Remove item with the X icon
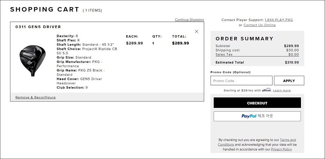The width and height of the screenshot is (325, 159). [196, 31]
